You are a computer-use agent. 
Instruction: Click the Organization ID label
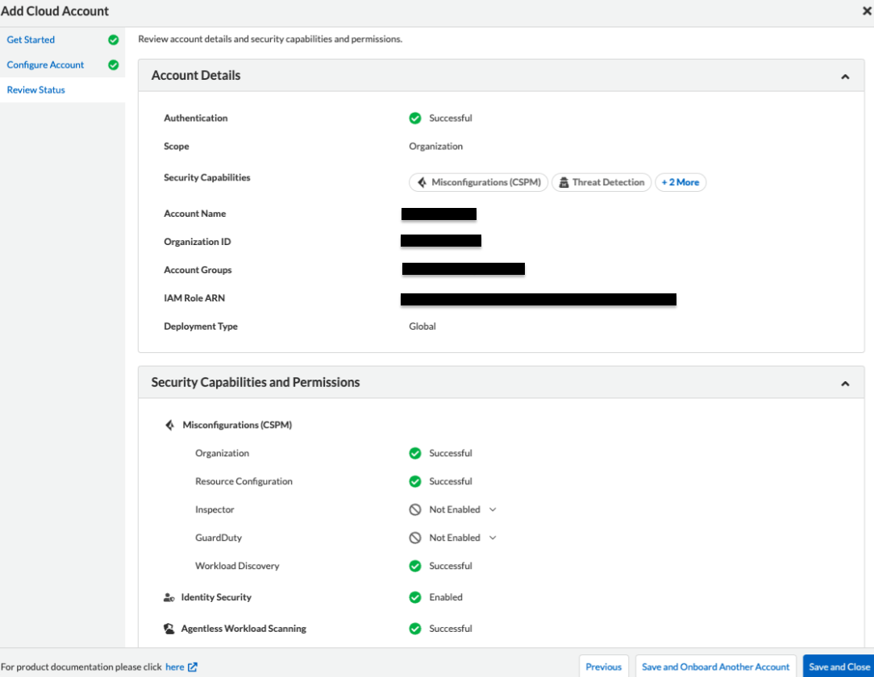pos(198,242)
